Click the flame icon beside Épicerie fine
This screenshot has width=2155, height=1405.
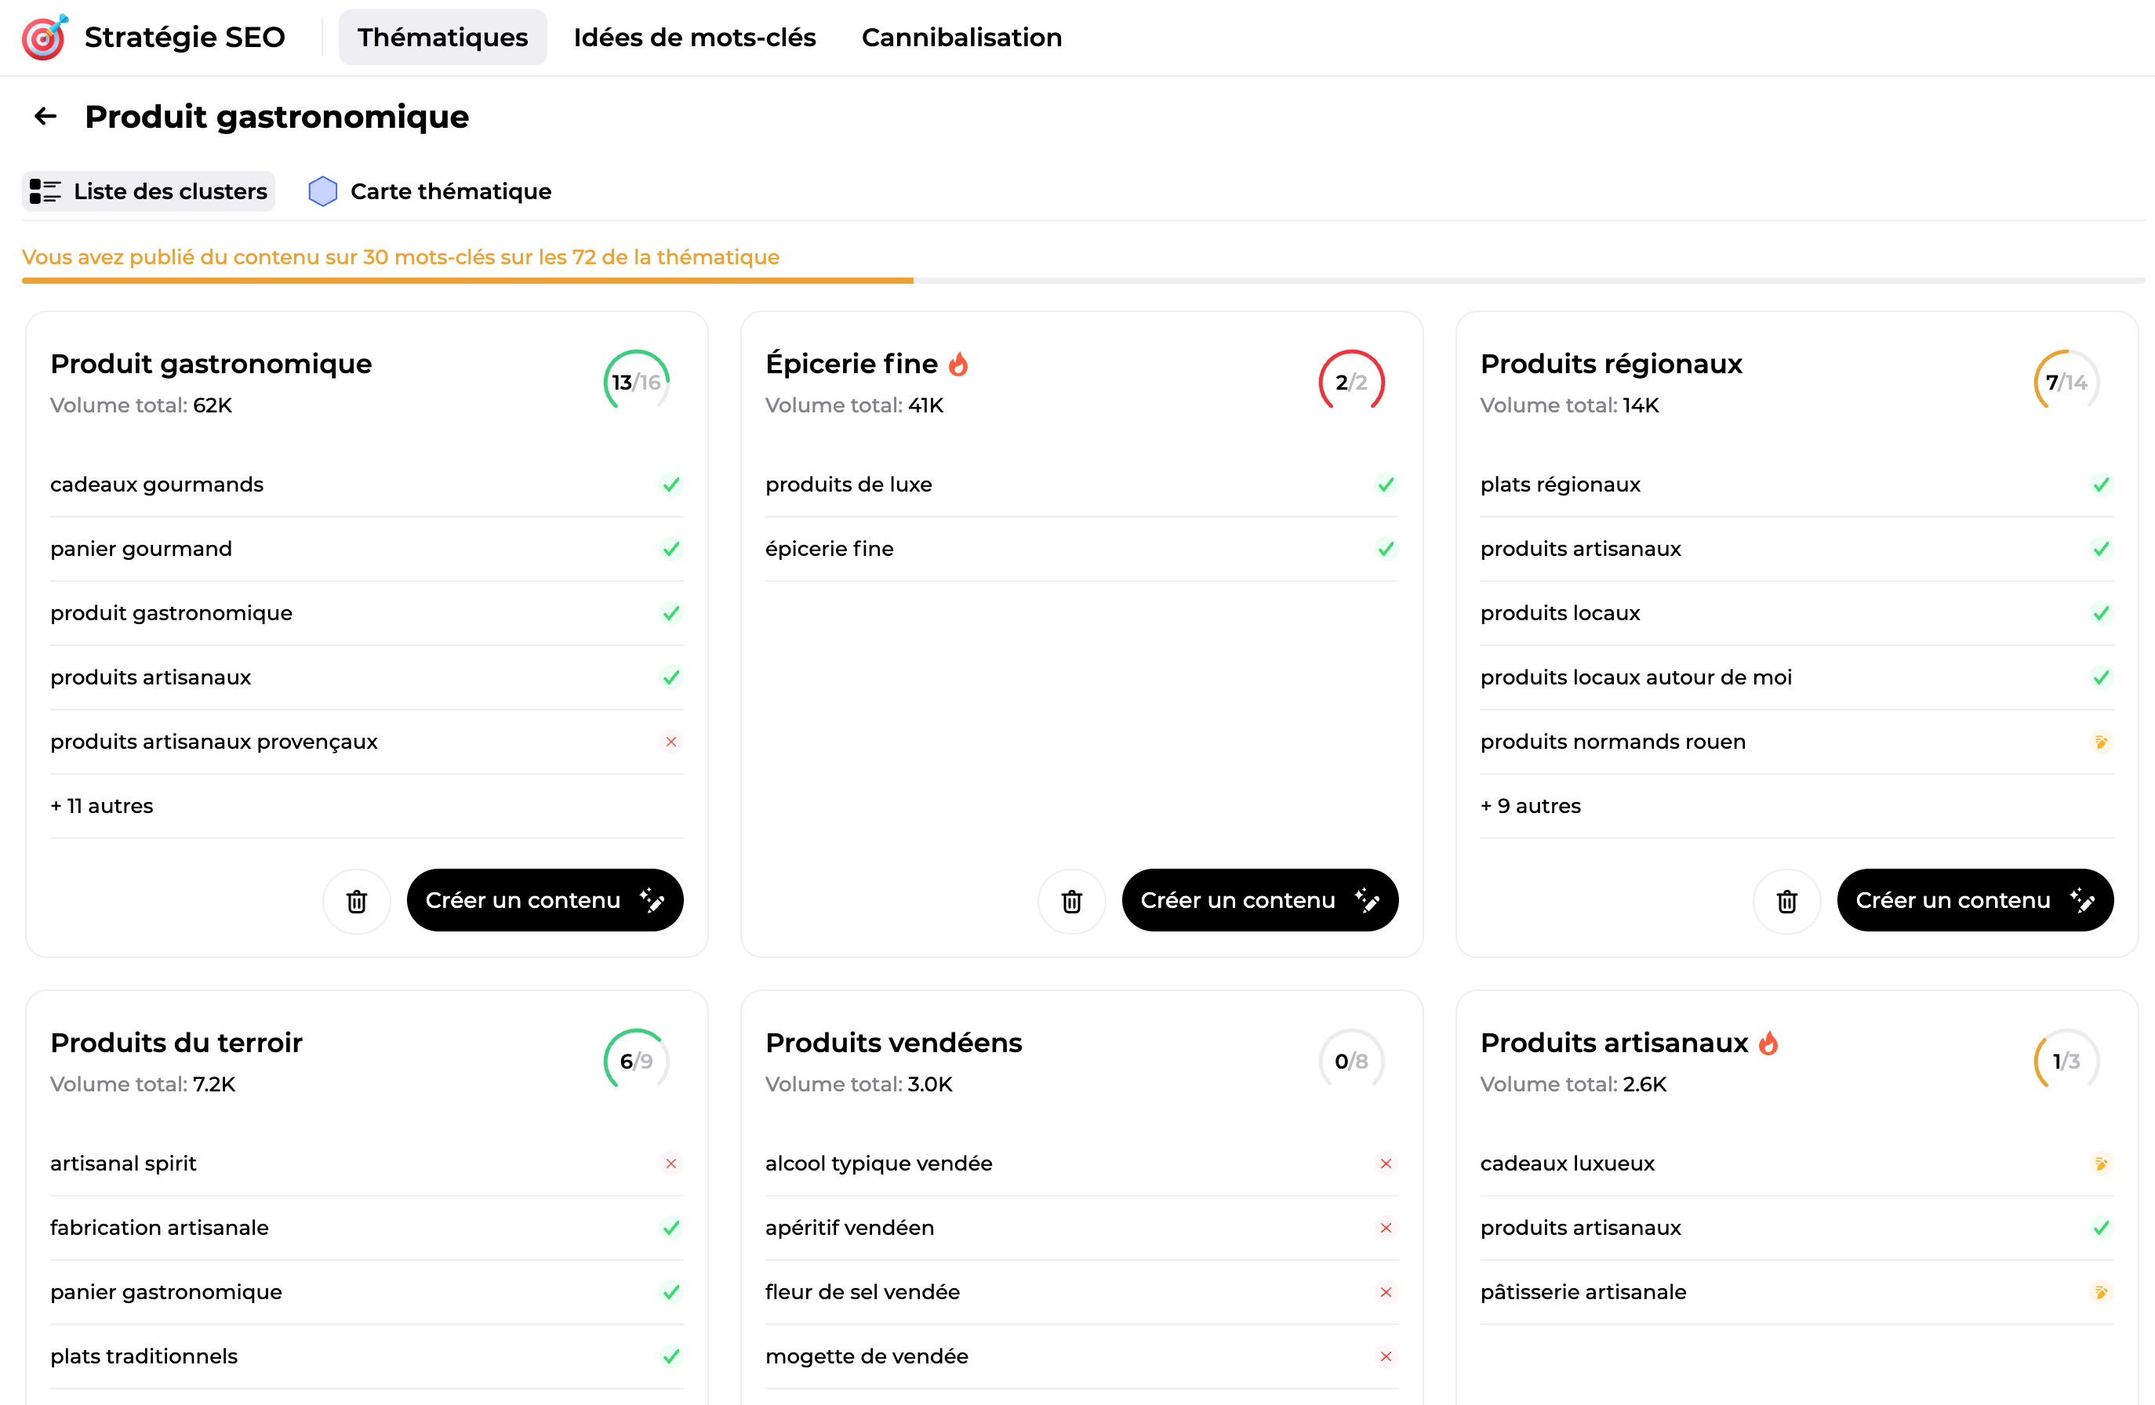[x=958, y=364]
